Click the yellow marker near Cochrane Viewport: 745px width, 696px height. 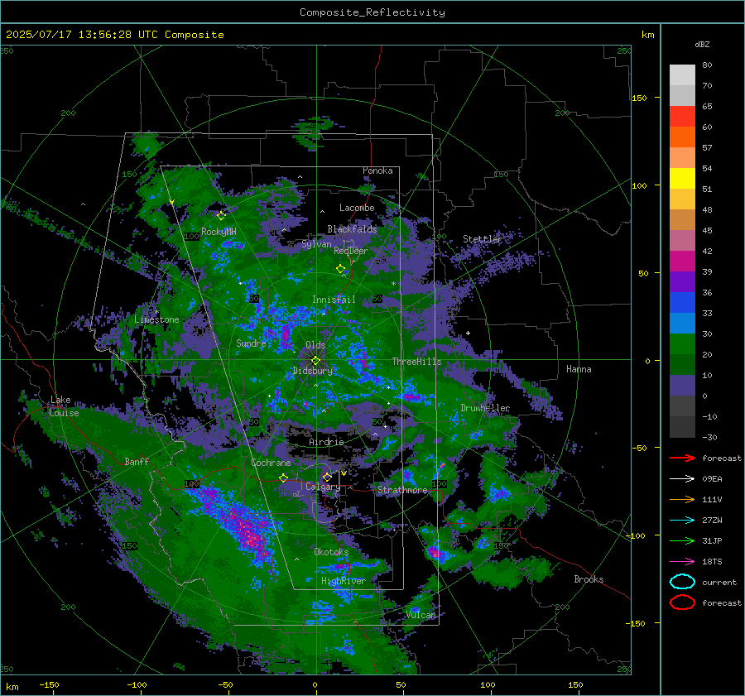click(284, 478)
